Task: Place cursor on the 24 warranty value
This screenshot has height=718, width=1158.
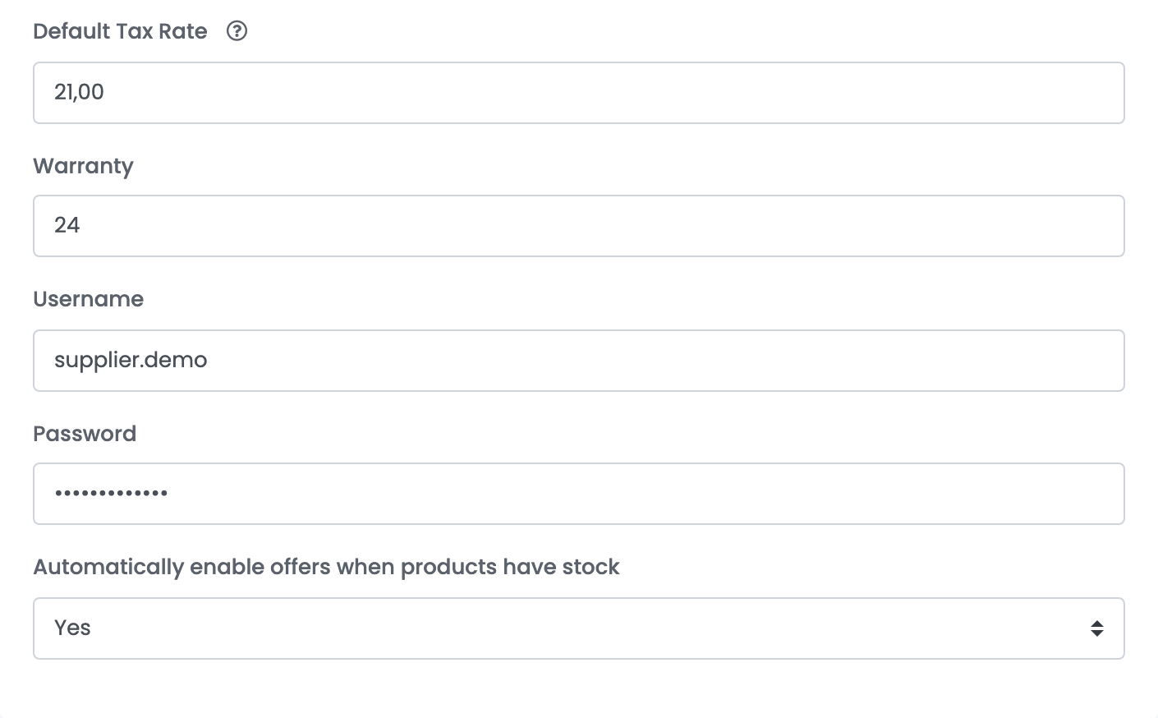Action: 67,225
